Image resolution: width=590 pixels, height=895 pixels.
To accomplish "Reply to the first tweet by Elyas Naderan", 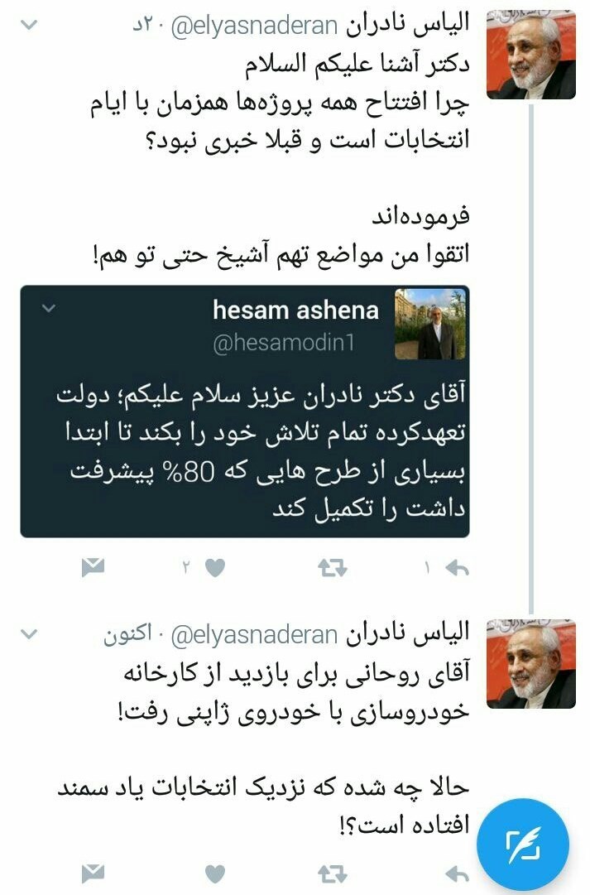I will click(457, 568).
